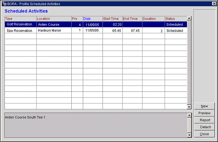Sort by the Date column header
Viewport: 218px width, 142px height.
93,19
